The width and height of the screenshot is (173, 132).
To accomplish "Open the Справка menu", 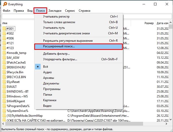I will (x=84, y=11).
